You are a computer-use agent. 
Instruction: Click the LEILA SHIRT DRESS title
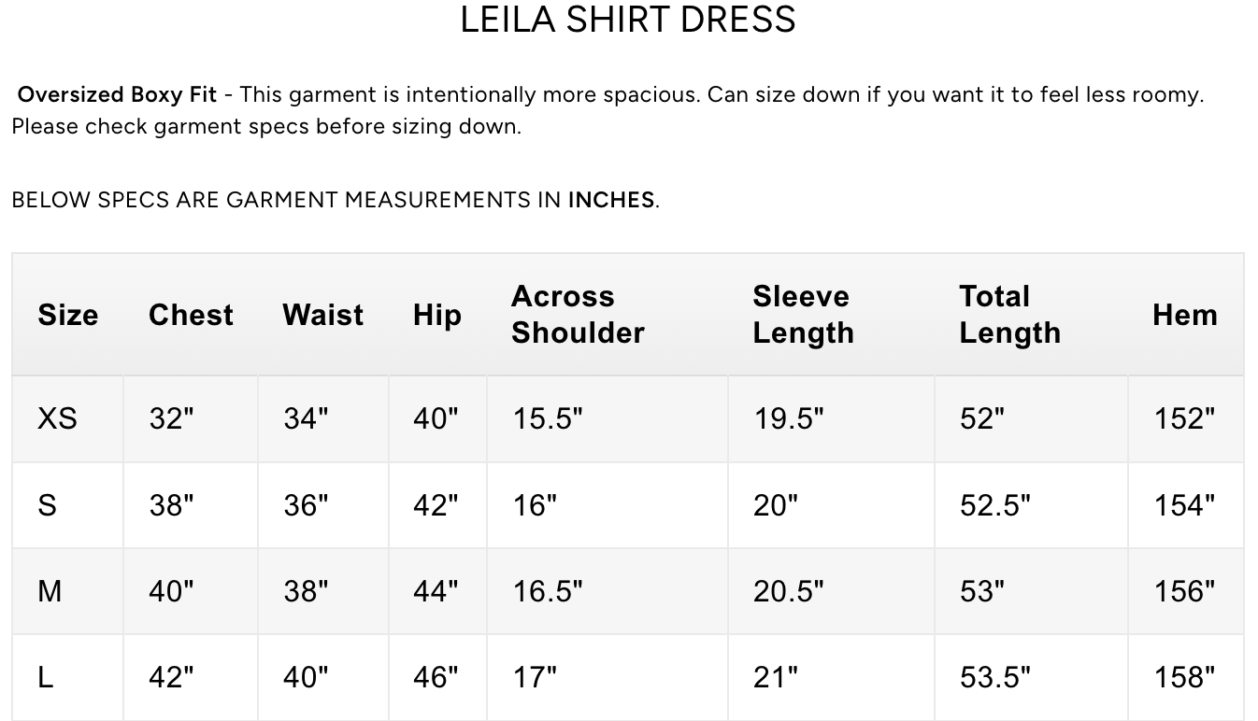tap(628, 20)
